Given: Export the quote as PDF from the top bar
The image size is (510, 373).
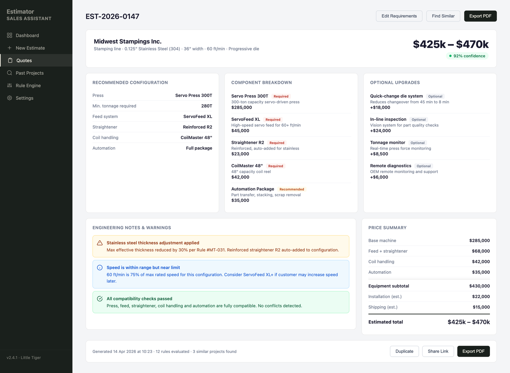Looking at the screenshot, I should tap(480, 16).
